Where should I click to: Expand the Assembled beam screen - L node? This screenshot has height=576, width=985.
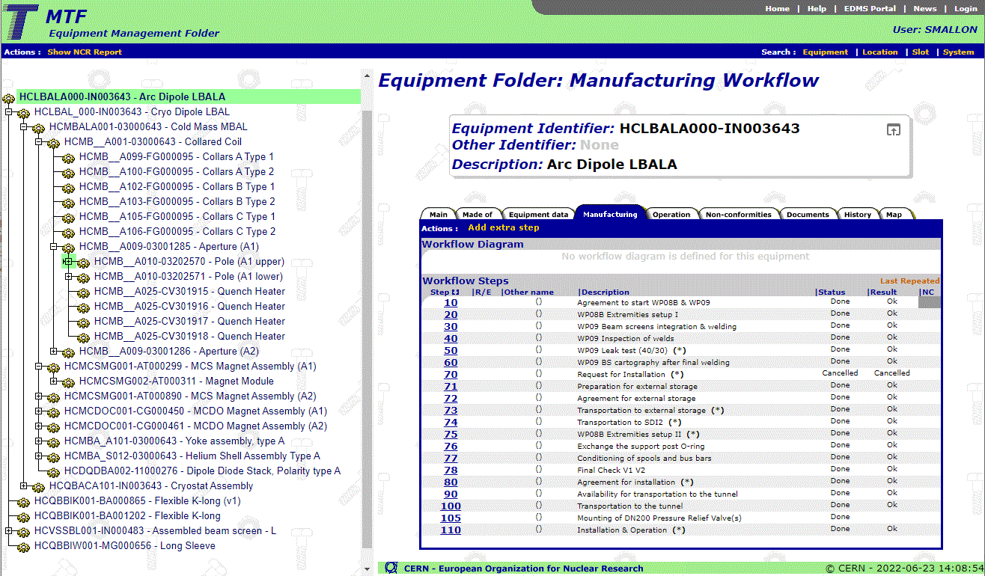click(9, 531)
